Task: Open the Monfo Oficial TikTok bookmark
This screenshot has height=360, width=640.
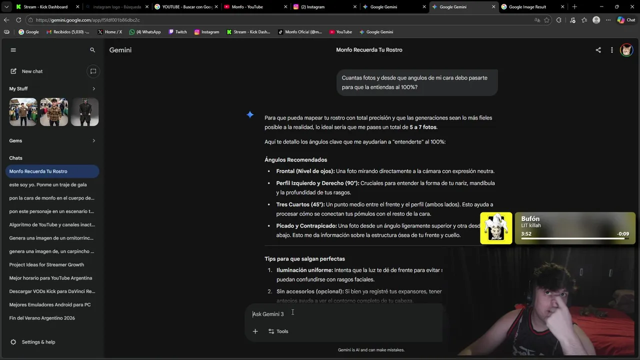Action: 299,32
